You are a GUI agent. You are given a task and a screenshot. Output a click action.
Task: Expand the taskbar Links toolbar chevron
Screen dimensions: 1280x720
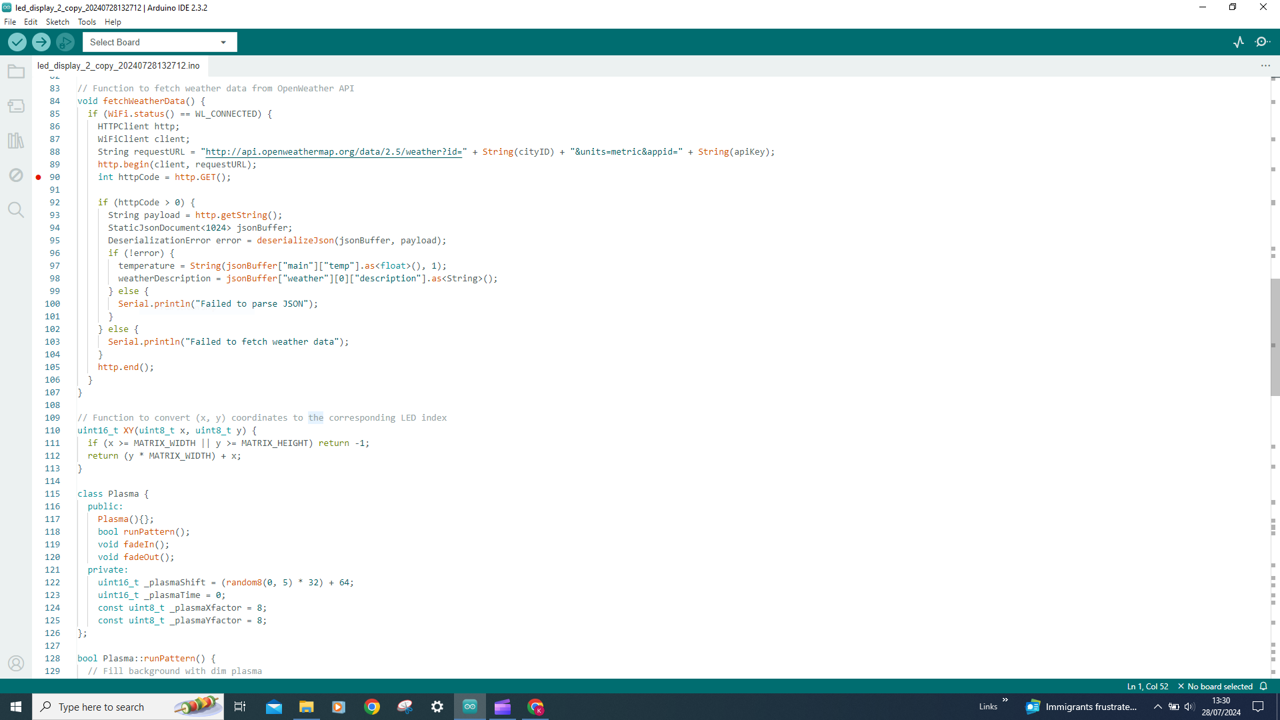[x=1005, y=700]
